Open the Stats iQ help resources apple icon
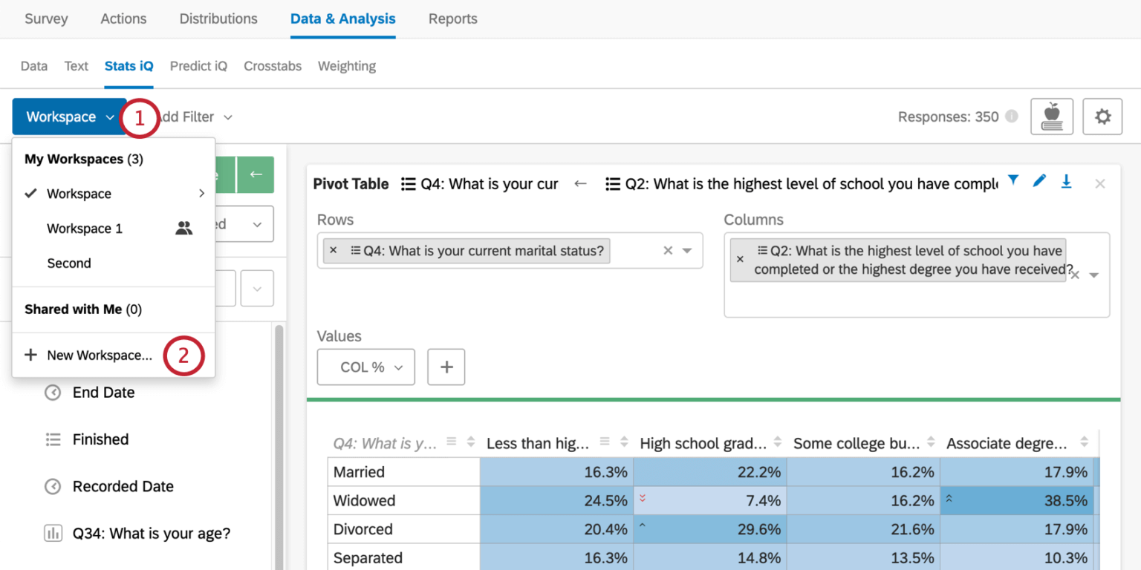 pos(1052,117)
